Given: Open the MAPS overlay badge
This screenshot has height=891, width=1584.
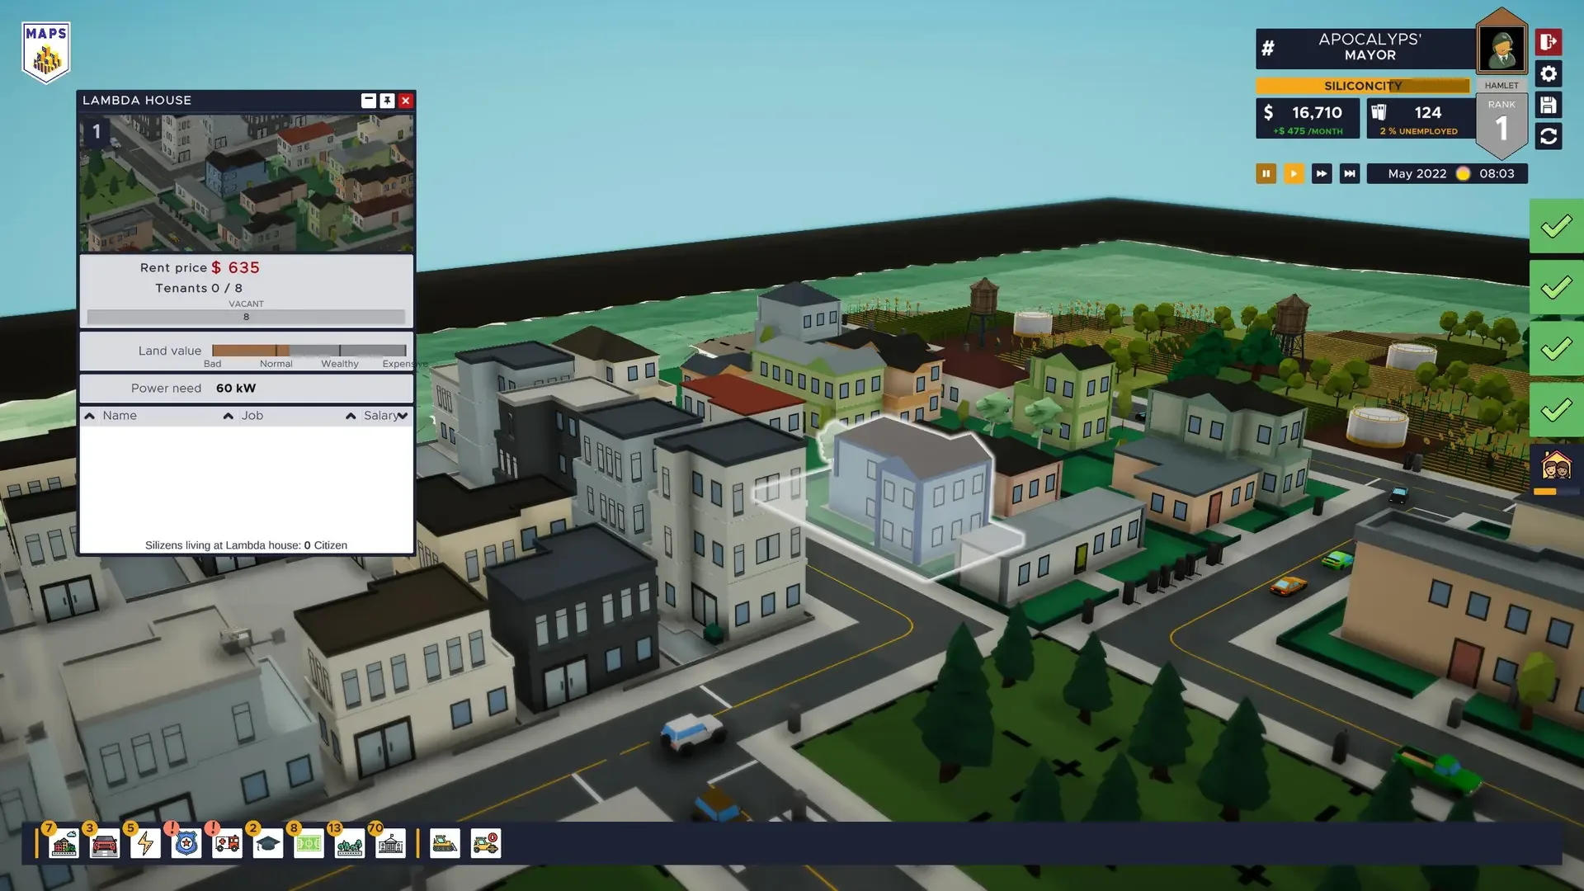Looking at the screenshot, I should [46, 53].
